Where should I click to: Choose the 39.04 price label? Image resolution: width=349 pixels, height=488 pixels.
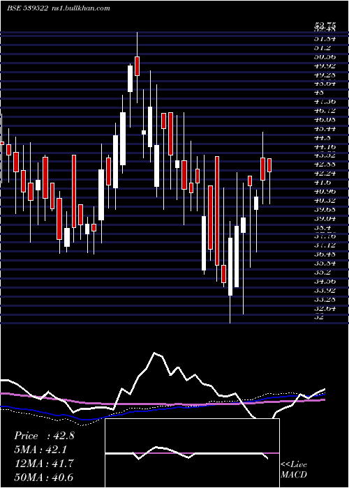[x=325, y=218]
